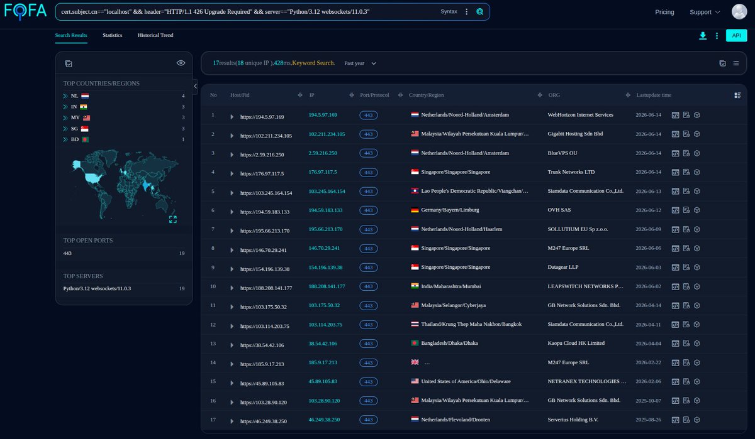Click the ORG column handle icon

click(628, 95)
